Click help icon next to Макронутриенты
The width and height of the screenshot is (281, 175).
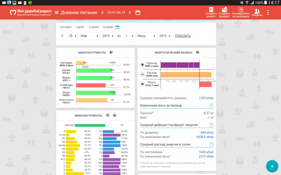pyautogui.click(x=111, y=52)
